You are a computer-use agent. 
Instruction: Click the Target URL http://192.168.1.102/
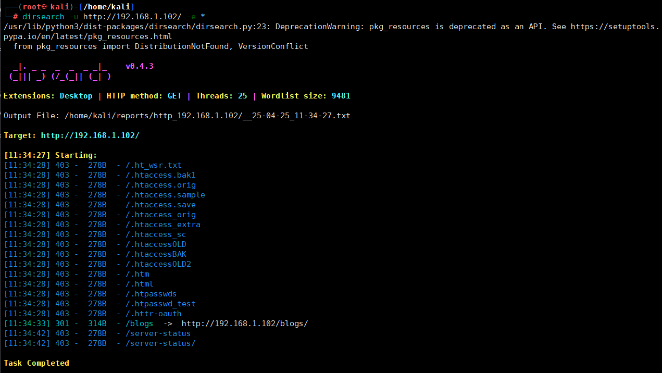click(x=90, y=135)
